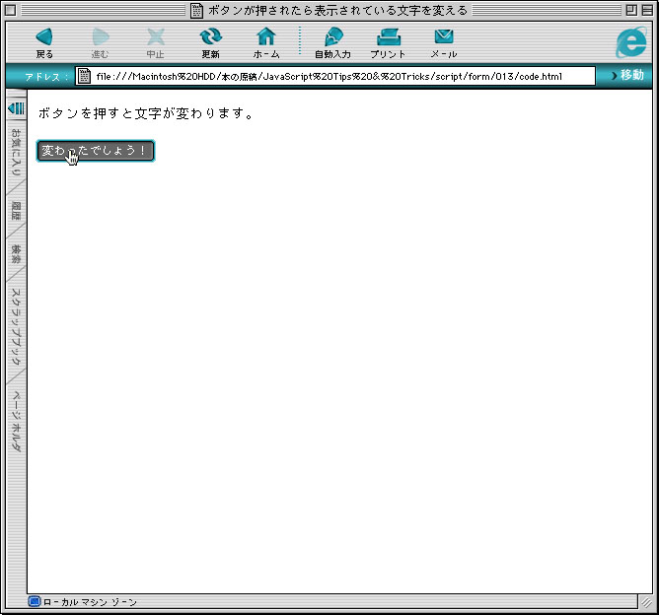Go to Home (ホーム) via house icon
659x615 pixels.
coord(266,36)
